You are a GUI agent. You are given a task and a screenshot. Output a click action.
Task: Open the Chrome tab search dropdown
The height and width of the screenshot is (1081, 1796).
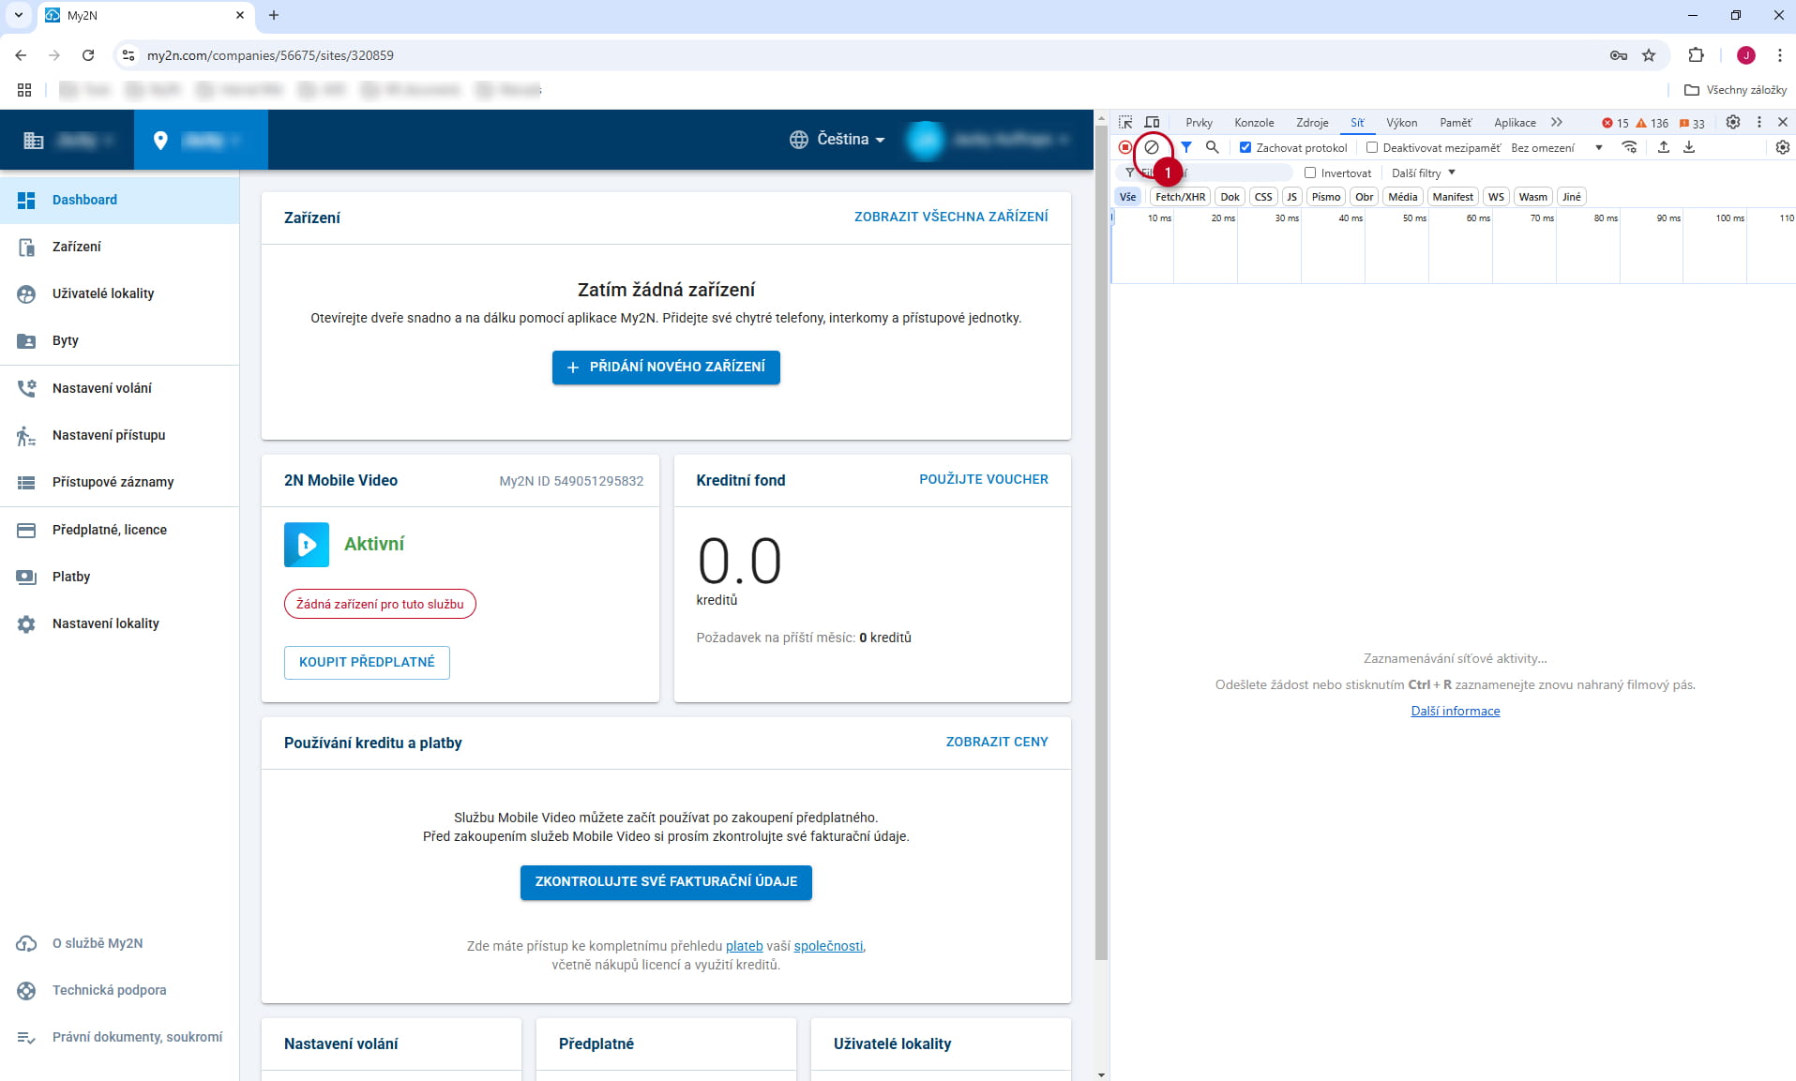[x=18, y=15]
